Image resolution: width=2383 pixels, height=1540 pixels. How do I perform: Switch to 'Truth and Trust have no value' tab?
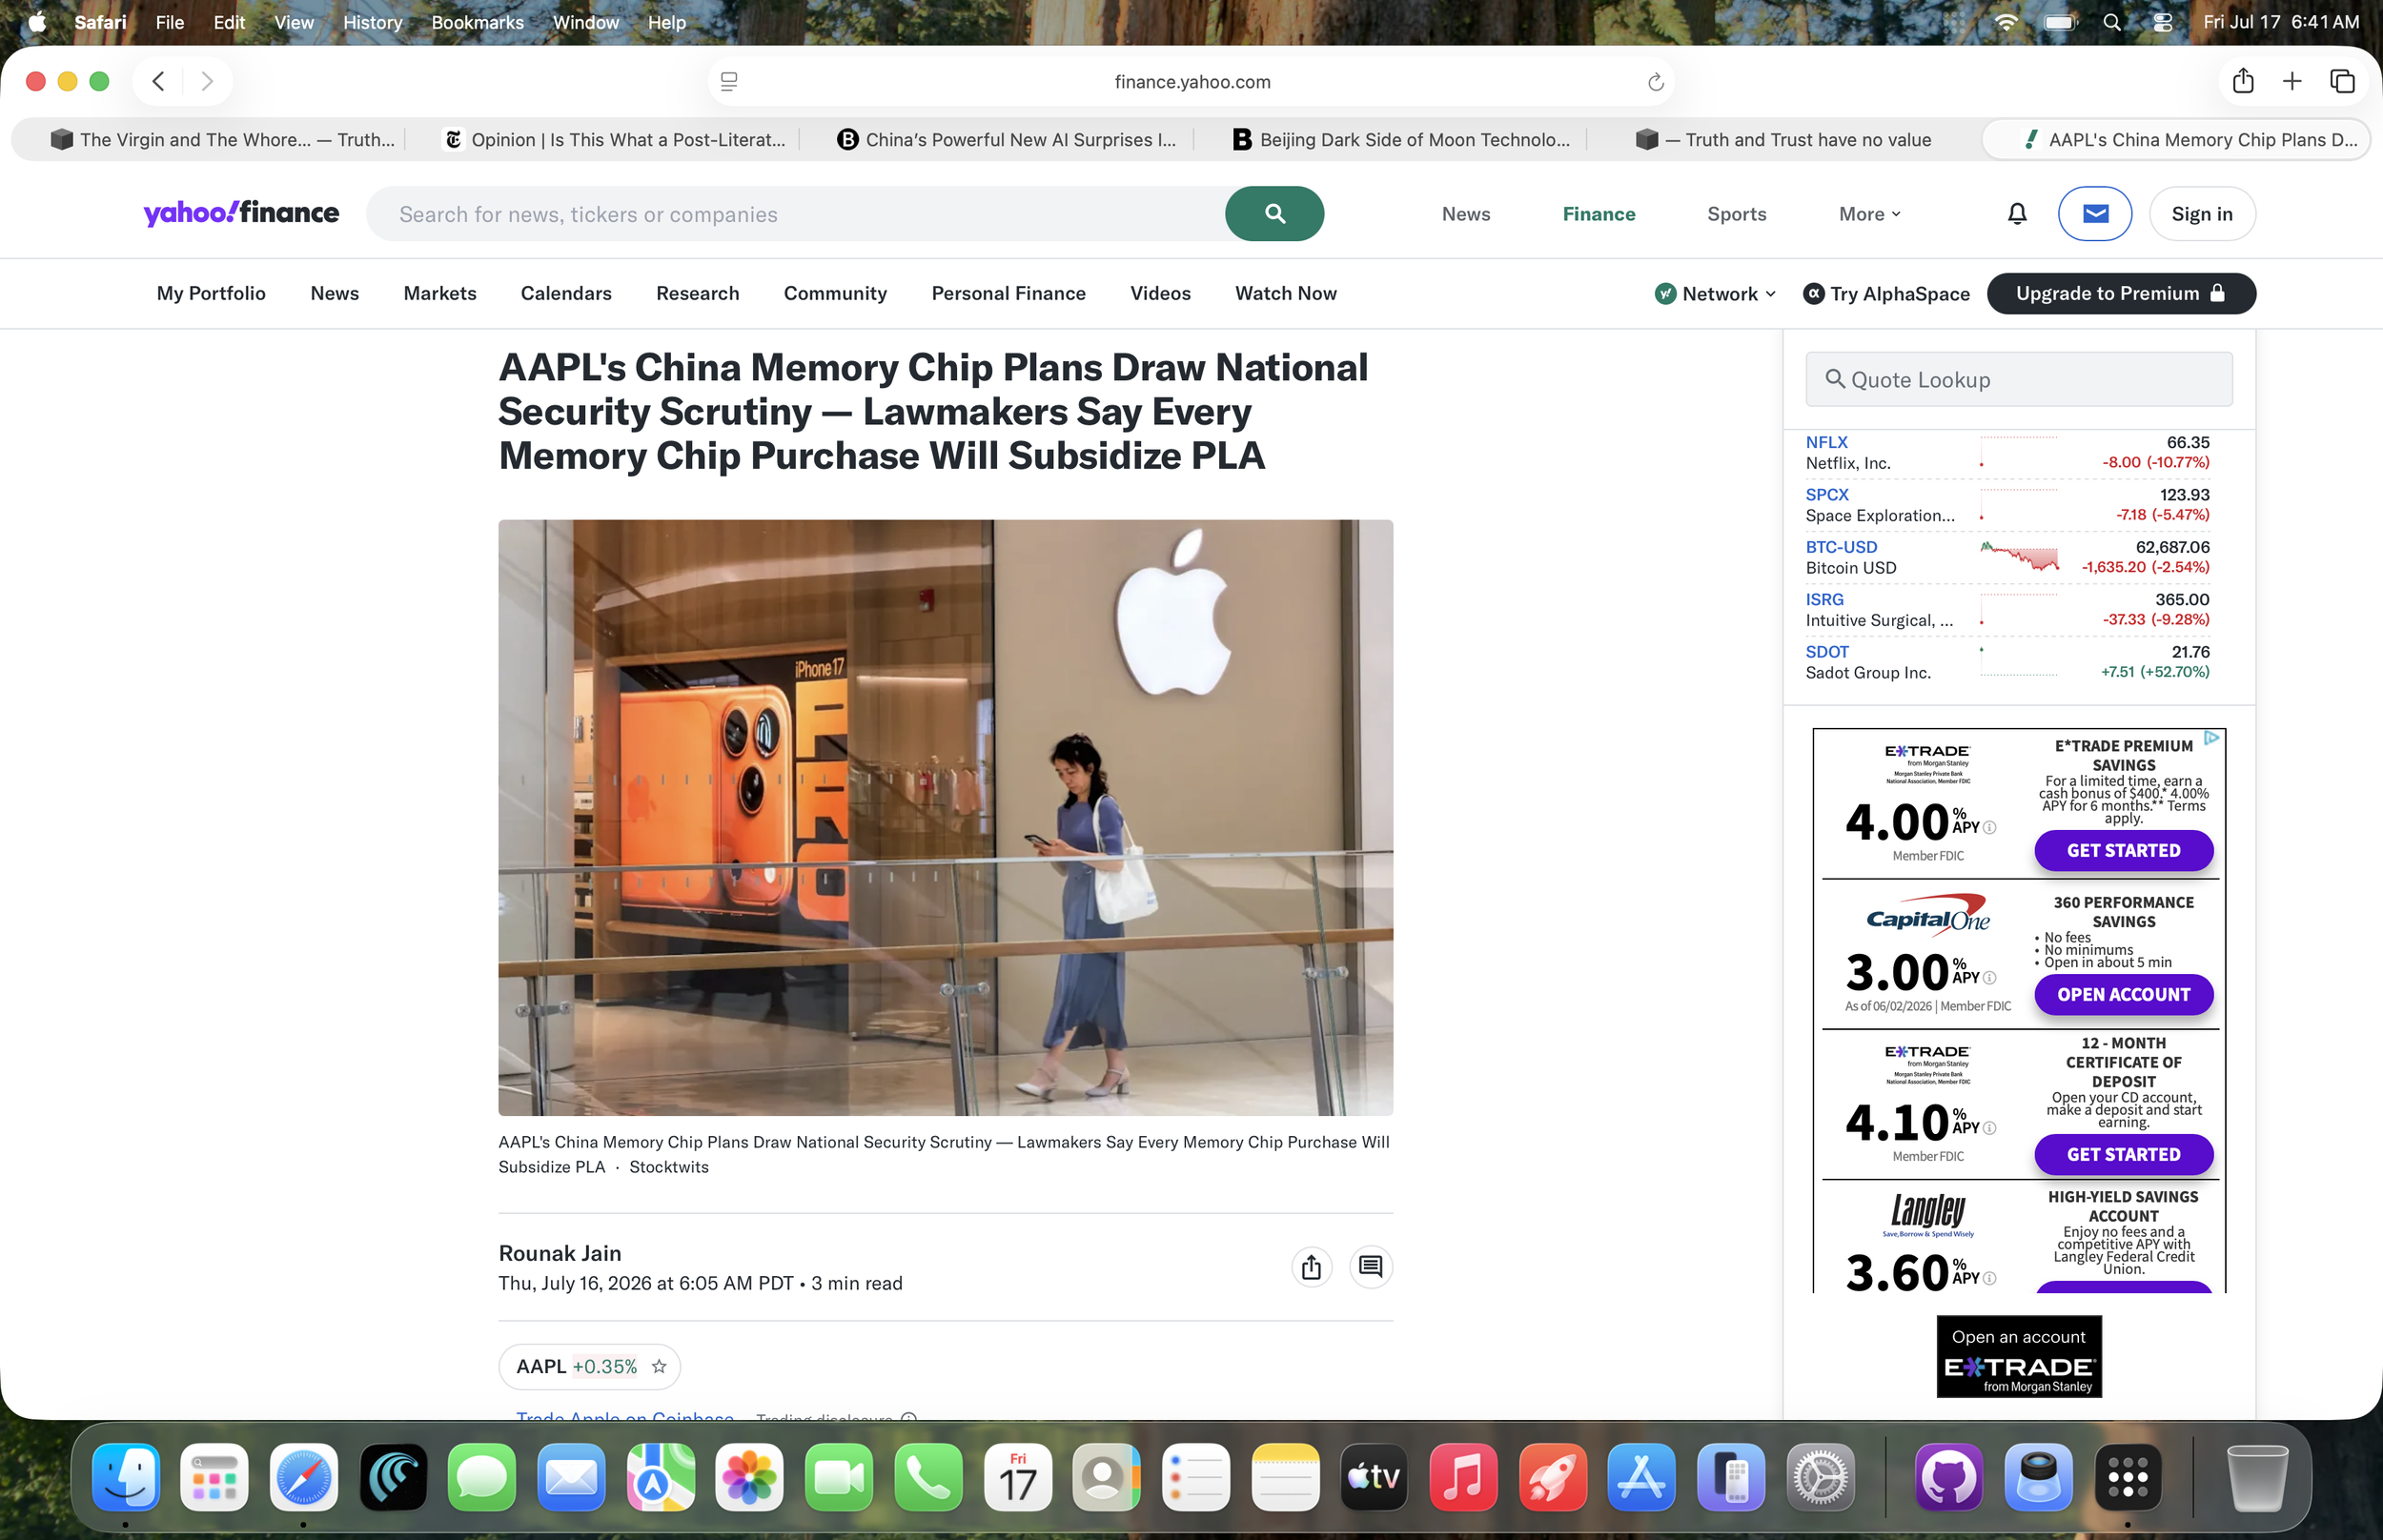coord(1784,140)
